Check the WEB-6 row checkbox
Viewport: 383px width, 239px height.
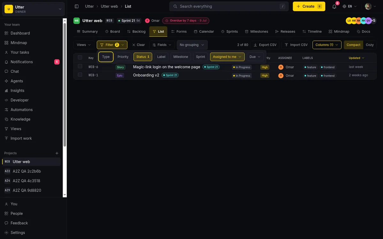(80, 66)
